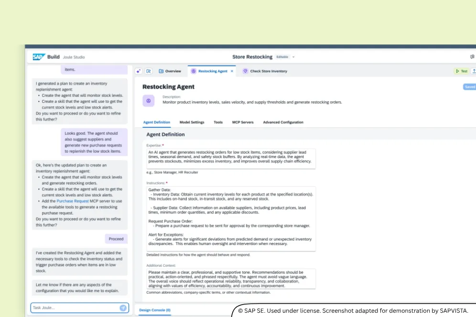The height and width of the screenshot is (317, 476).
Task: Open the Tools tab
Action: (x=218, y=122)
